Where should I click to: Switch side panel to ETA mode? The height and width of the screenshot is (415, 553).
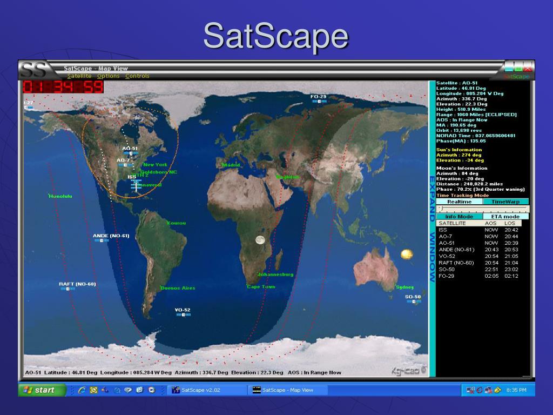coord(505,216)
